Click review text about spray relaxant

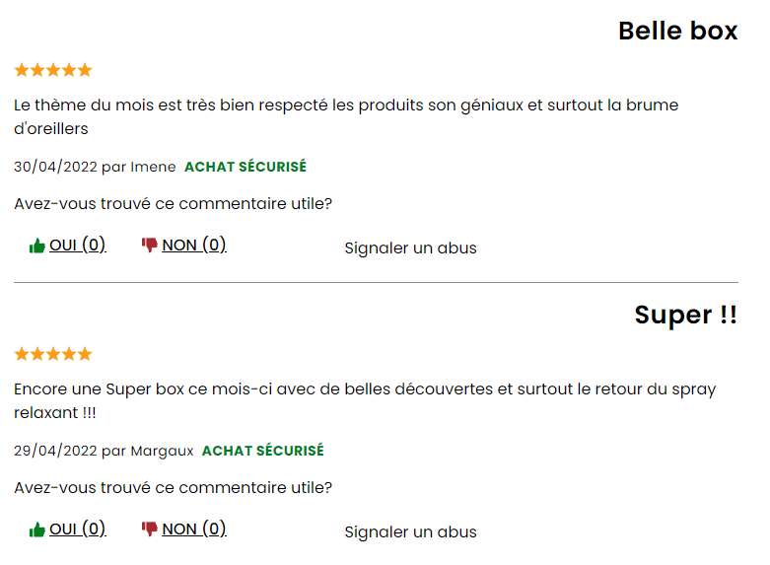tap(365, 400)
